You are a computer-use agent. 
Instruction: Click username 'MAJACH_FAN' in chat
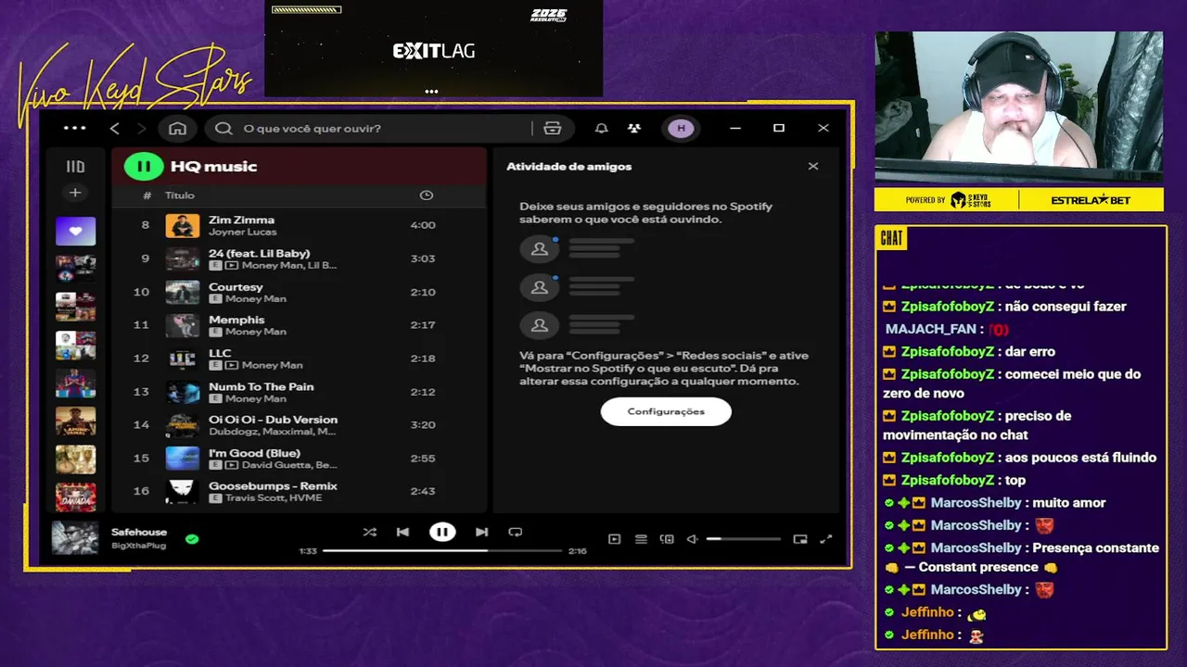931,329
